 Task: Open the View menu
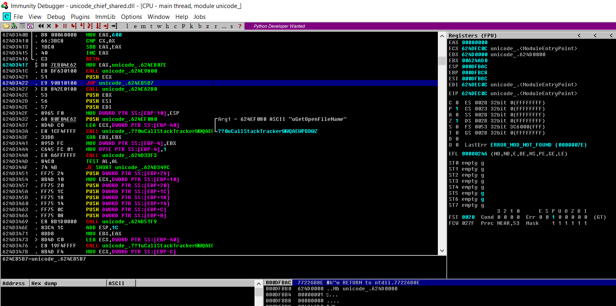point(35,17)
